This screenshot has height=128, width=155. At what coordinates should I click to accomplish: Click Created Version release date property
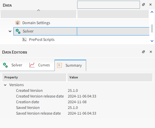point(40,96)
